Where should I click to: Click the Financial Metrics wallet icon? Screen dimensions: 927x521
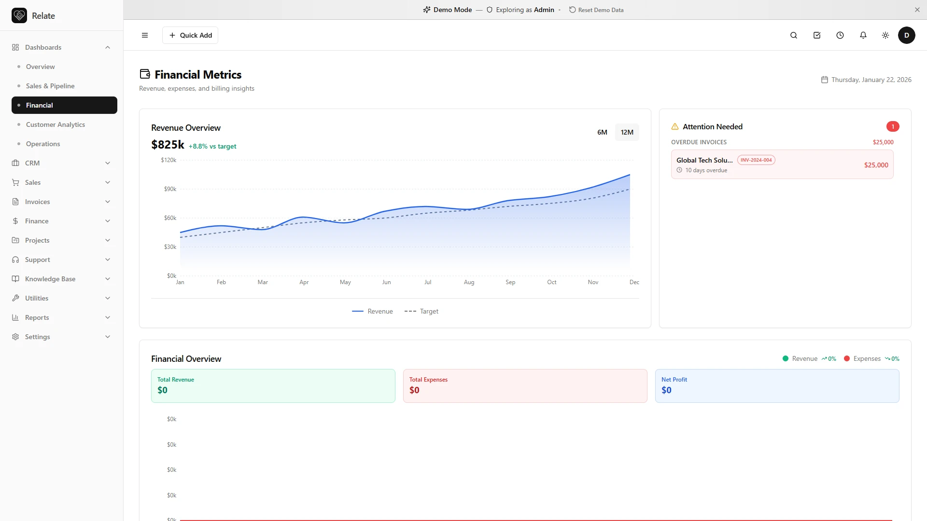click(145, 74)
